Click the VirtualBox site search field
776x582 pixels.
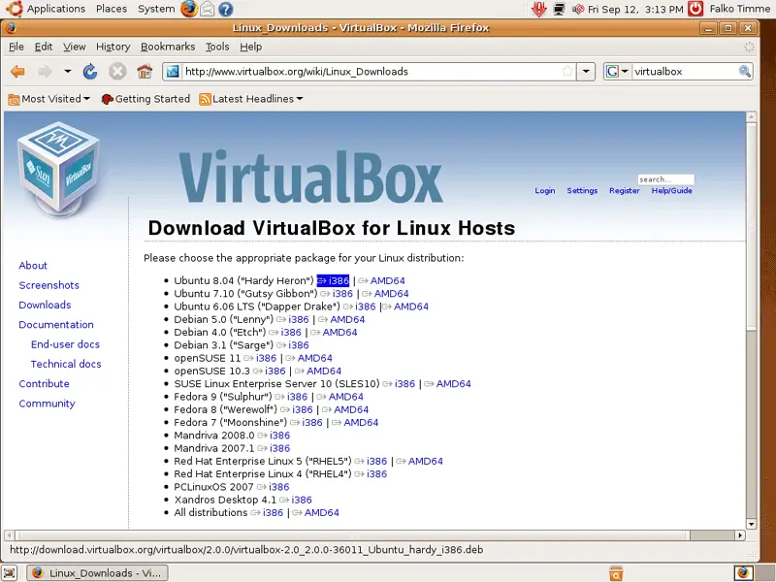click(665, 179)
